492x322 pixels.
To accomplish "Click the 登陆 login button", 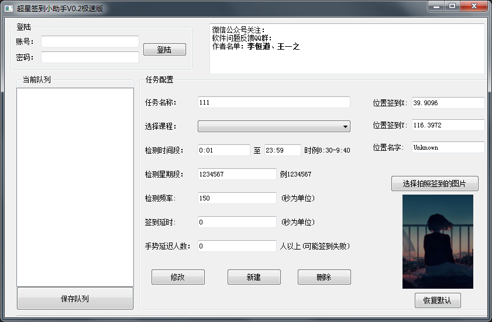I will [x=164, y=49].
